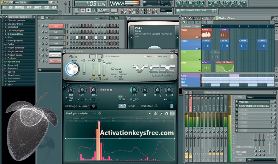
Task: Open the CHANNELS menu
Action: (20, 7)
